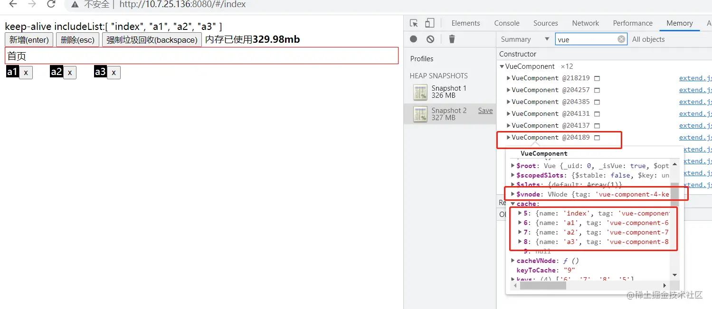This screenshot has height=309, width=712.
Task: Click the 首页 page content box
Action: [201, 56]
